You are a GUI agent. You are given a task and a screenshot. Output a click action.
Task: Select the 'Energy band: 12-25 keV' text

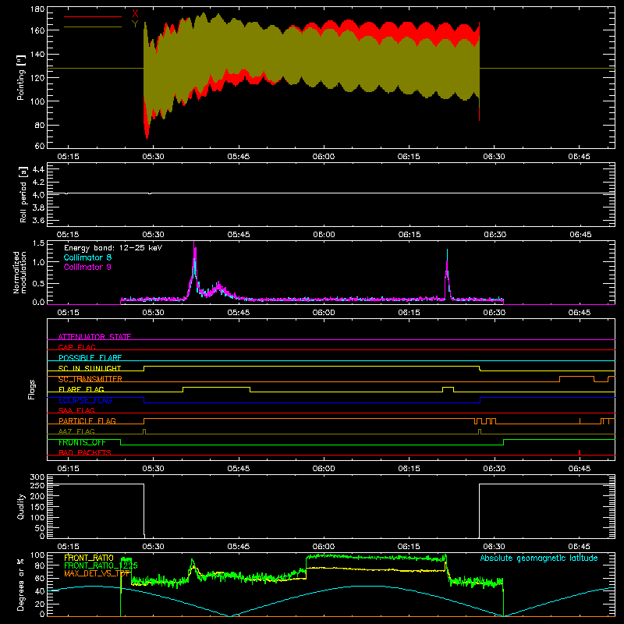pyautogui.click(x=113, y=248)
